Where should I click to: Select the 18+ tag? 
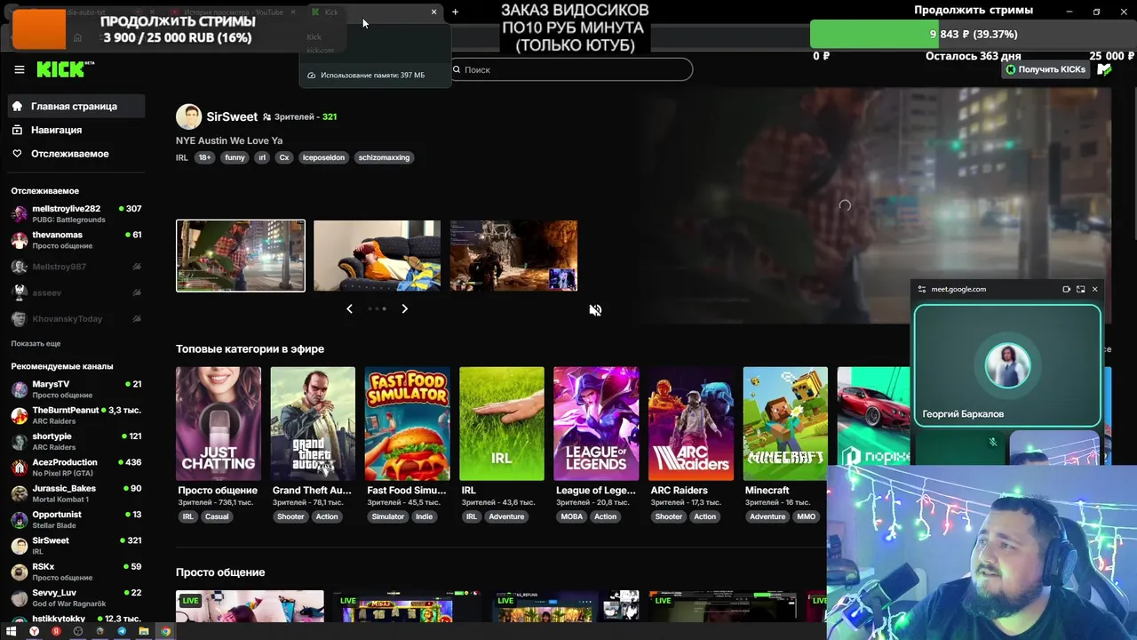click(204, 157)
